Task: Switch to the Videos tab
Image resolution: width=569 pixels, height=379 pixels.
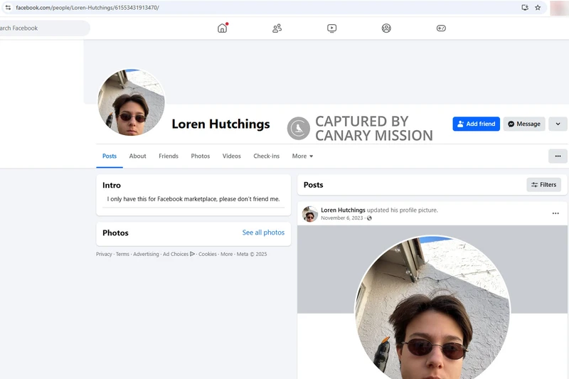Action: point(232,156)
